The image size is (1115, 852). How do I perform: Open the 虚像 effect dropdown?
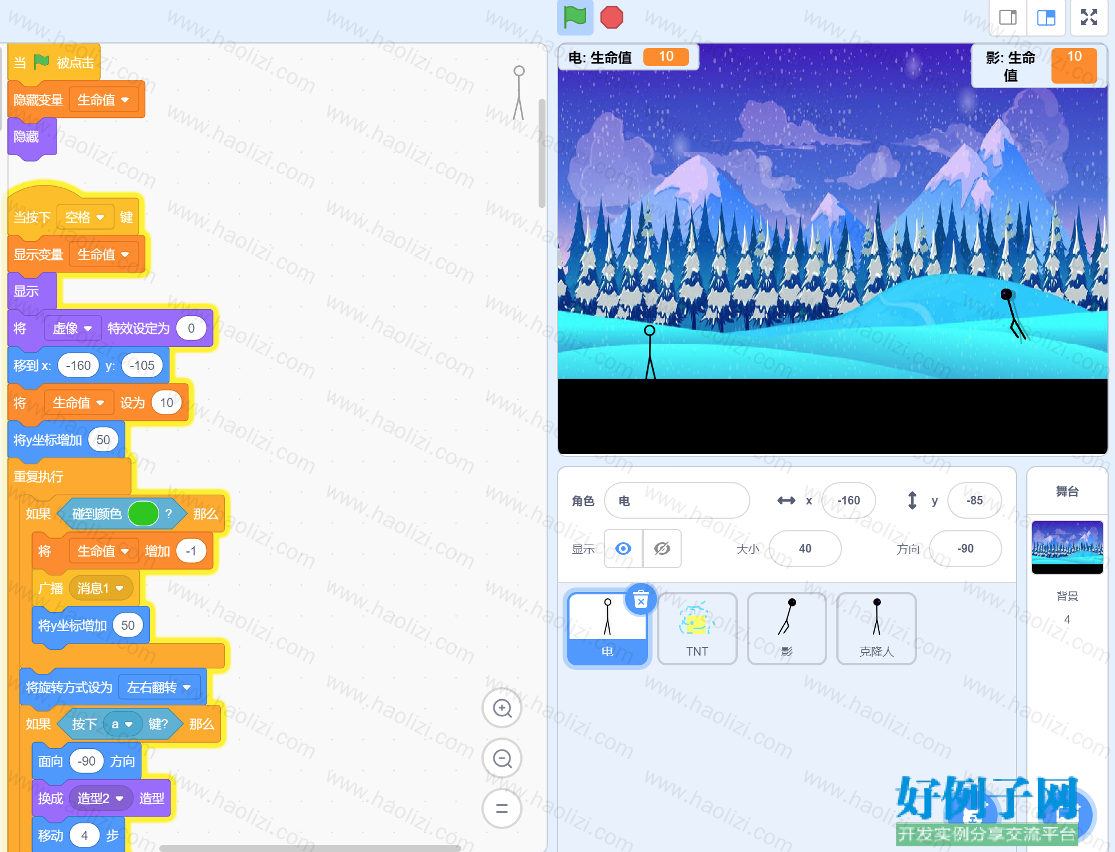click(x=72, y=329)
